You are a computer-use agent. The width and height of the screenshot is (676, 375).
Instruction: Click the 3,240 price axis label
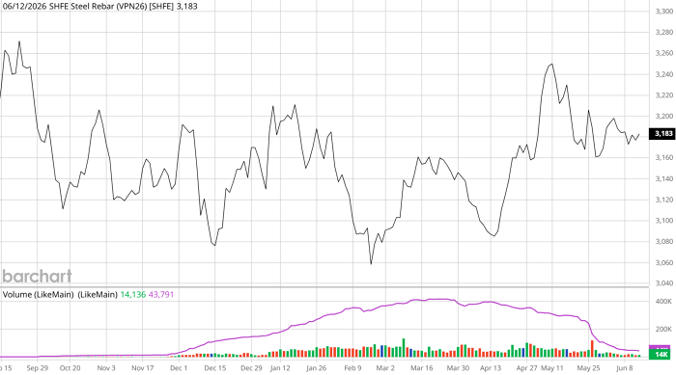click(x=664, y=74)
